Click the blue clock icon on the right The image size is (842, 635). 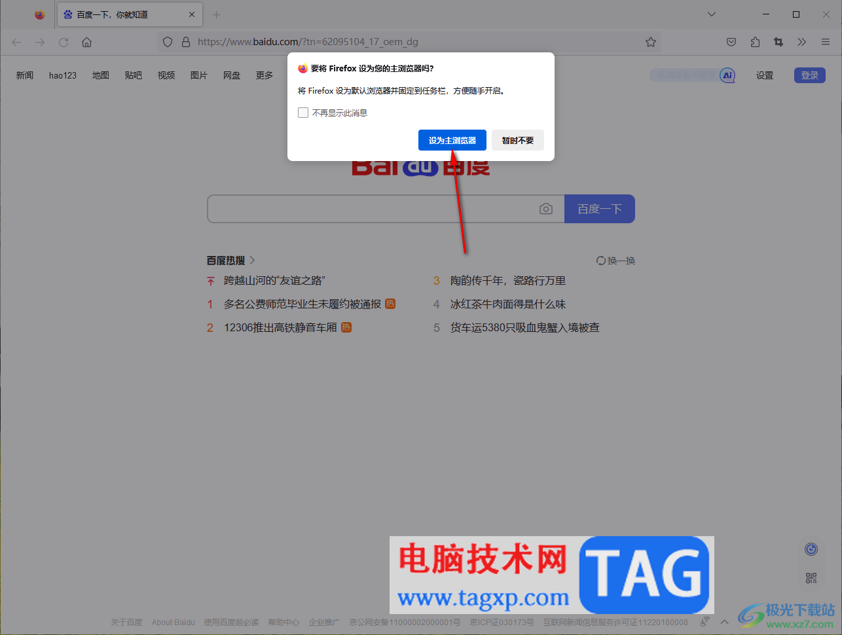811,549
